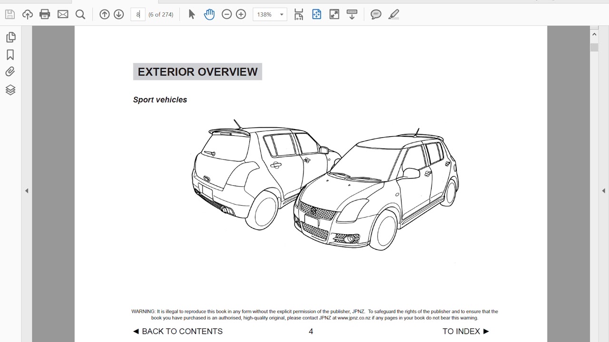Open the Layers panel
Image resolution: width=609 pixels, height=342 pixels.
tap(10, 90)
